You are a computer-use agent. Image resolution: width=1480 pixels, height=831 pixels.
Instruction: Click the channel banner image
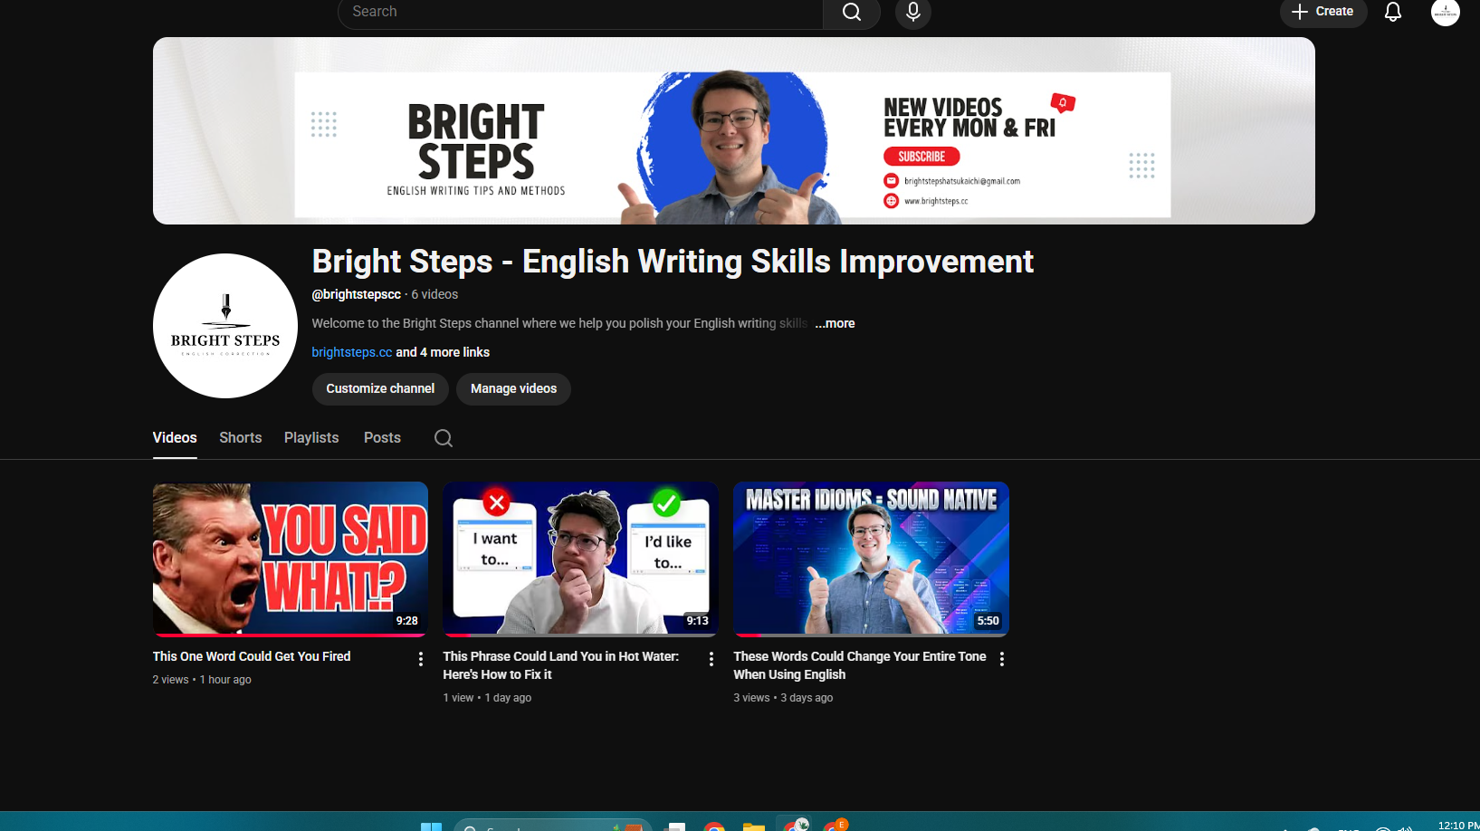pyautogui.click(x=734, y=130)
